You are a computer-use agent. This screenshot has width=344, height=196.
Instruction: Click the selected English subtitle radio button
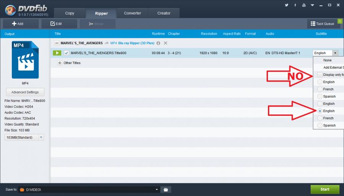point(320,111)
